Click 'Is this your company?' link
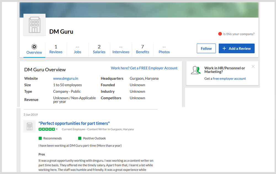 point(239,34)
